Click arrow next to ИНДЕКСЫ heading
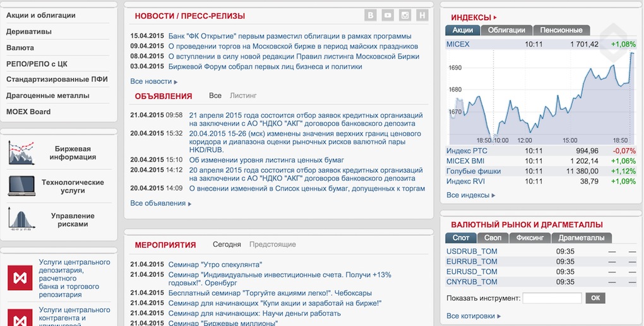 [x=496, y=18]
